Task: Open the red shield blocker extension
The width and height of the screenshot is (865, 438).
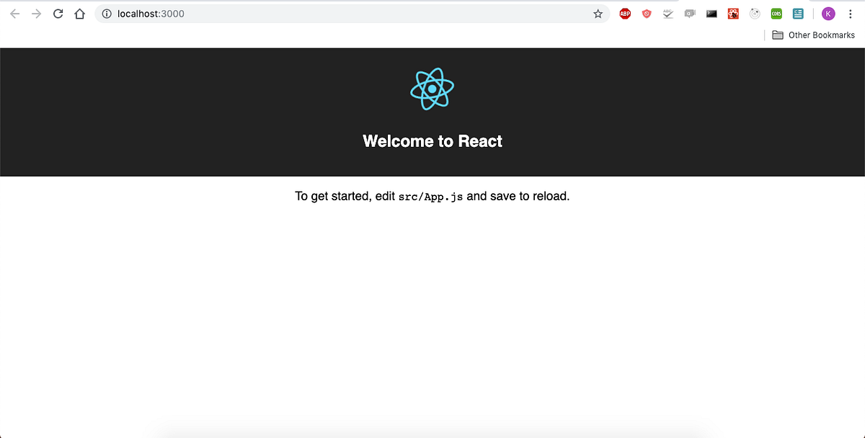Action: coord(647,13)
